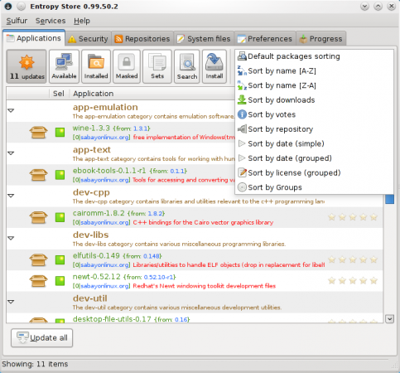This screenshot has width=400, height=373.
Task: Choose Sort by downloads
Action: [314, 100]
